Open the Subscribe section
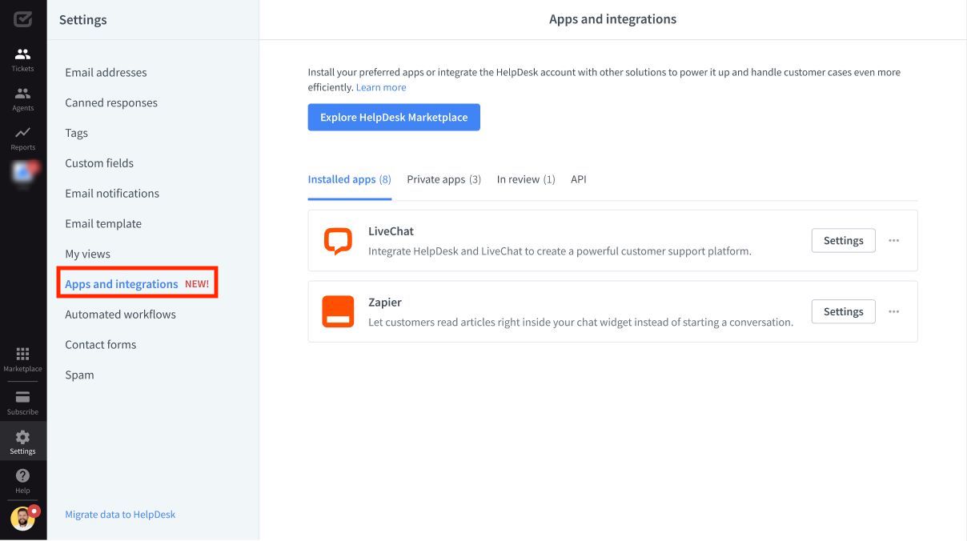Screen dimensions: 967x541 pyautogui.click(x=22, y=403)
